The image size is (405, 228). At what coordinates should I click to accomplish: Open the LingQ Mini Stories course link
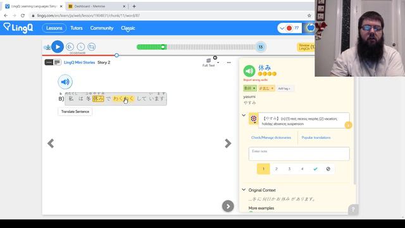point(79,63)
